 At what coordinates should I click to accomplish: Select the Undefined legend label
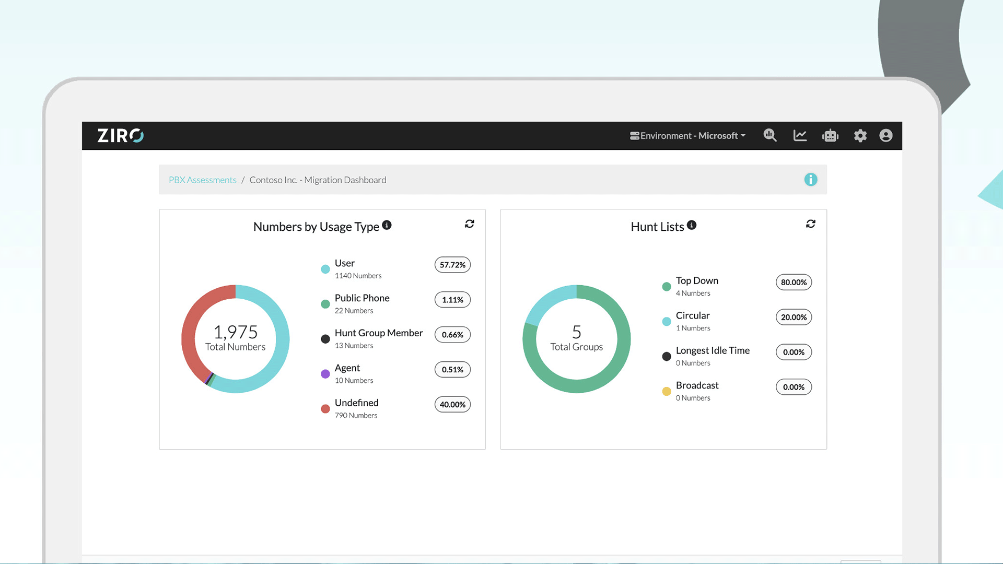click(x=357, y=403)
